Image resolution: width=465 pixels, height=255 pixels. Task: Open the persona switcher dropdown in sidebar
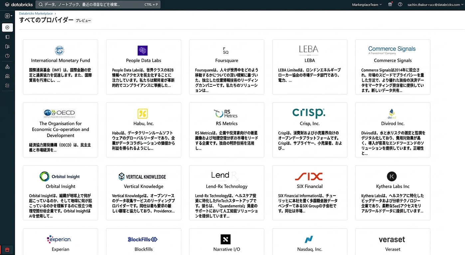pyautogui.click(x=8, y=16)
